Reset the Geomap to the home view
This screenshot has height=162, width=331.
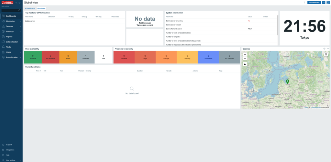coord(245,64)
